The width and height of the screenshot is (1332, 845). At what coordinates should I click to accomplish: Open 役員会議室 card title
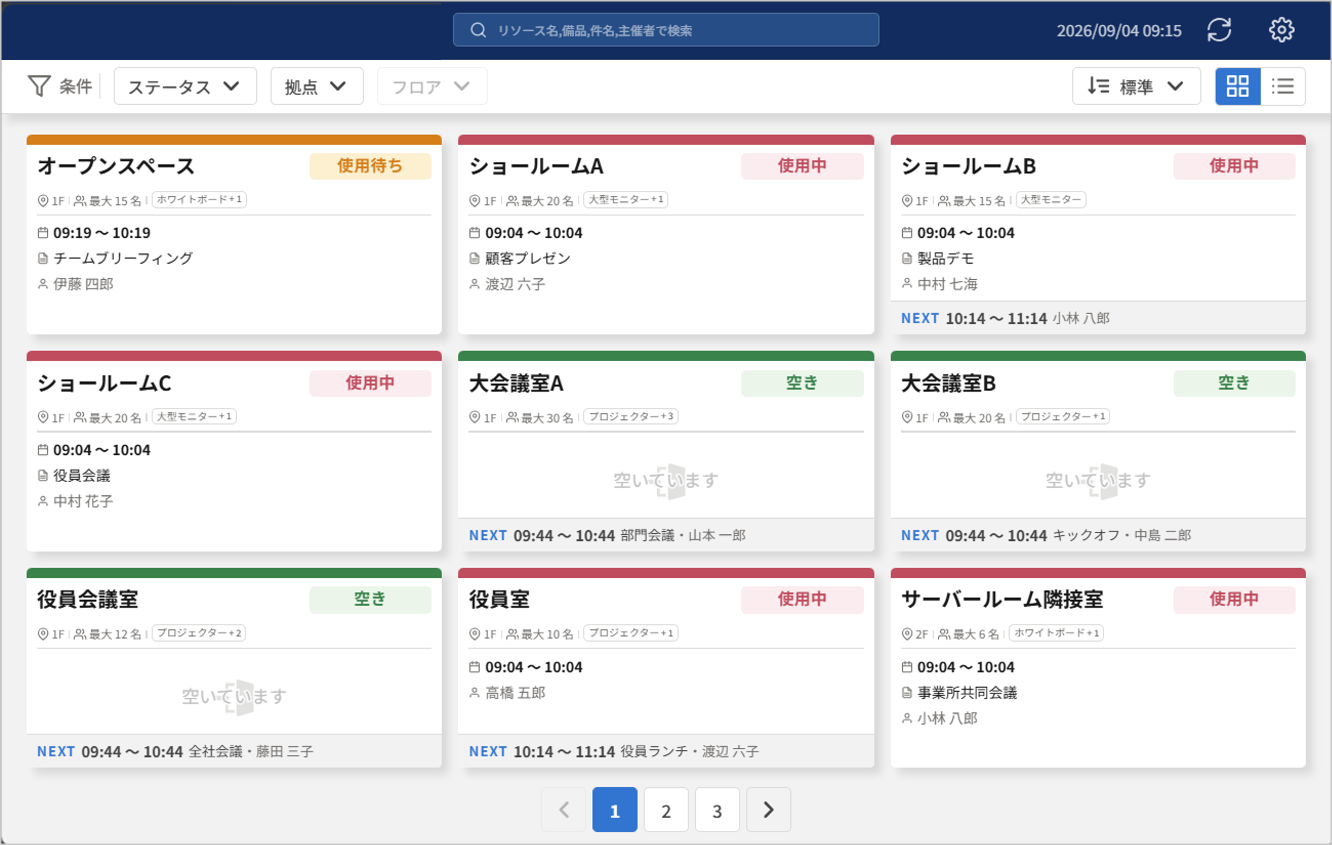pyautogui.click(x=88, y=600)
